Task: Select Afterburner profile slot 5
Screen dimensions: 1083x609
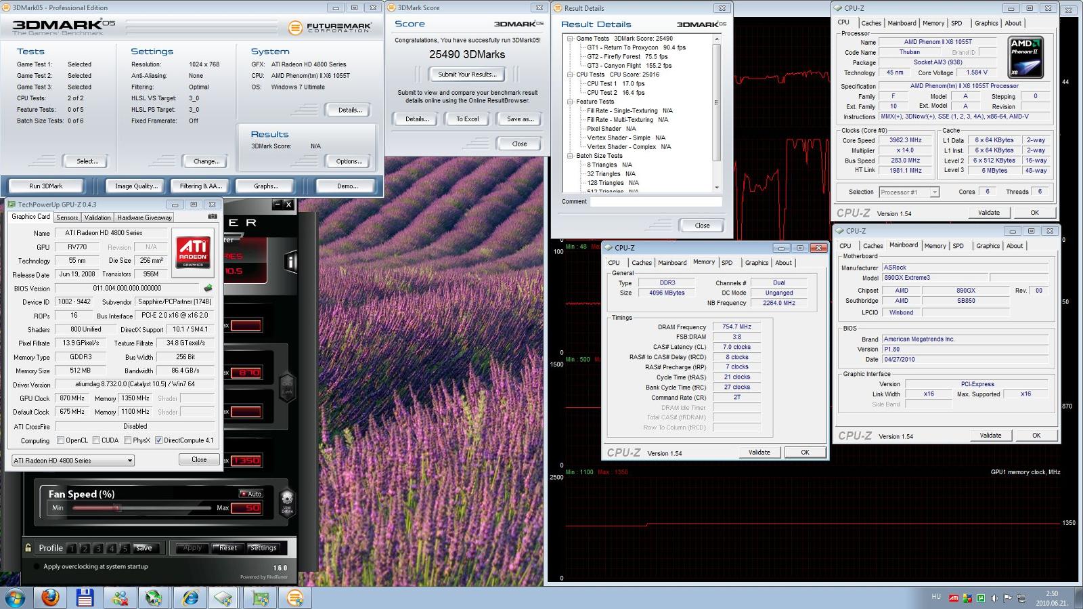Action: [125, 548]
